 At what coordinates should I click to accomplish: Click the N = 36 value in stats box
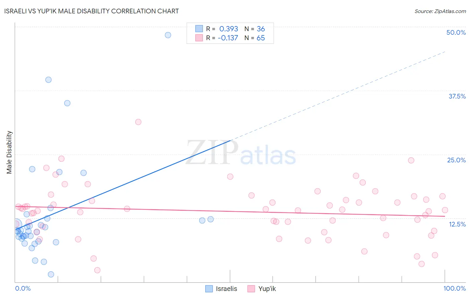click(x=255, y=29)
